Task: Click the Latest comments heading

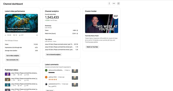Action: coord(52,65)
